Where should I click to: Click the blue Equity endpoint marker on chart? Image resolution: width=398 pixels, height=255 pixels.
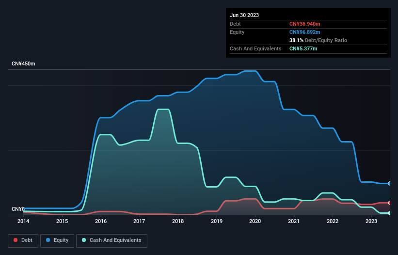(390, 183)
